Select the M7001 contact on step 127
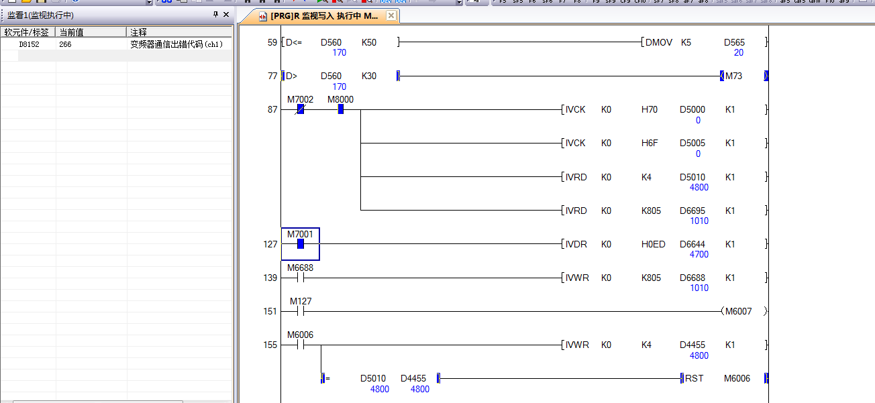The image size is (875, 403). 300,244
